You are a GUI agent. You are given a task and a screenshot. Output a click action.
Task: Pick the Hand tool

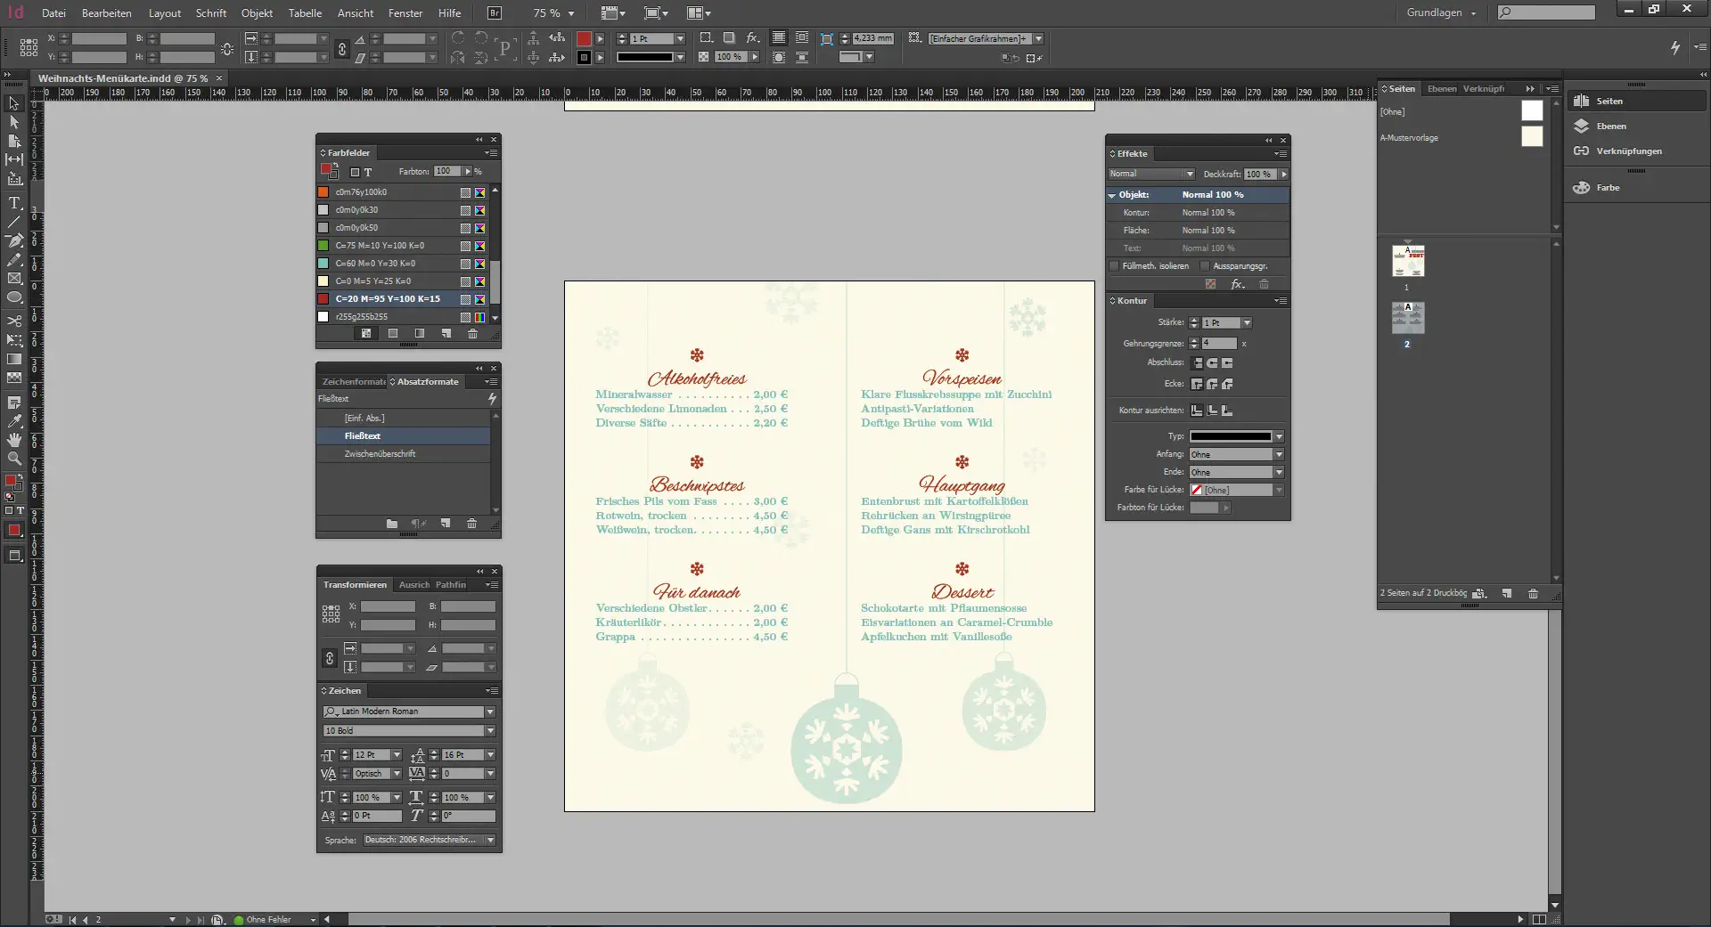point(14,440)
